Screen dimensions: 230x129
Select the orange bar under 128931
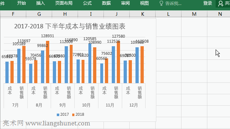47,62
